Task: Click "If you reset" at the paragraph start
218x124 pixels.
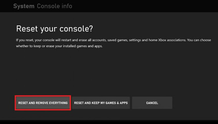Action: tap(25, 40)
